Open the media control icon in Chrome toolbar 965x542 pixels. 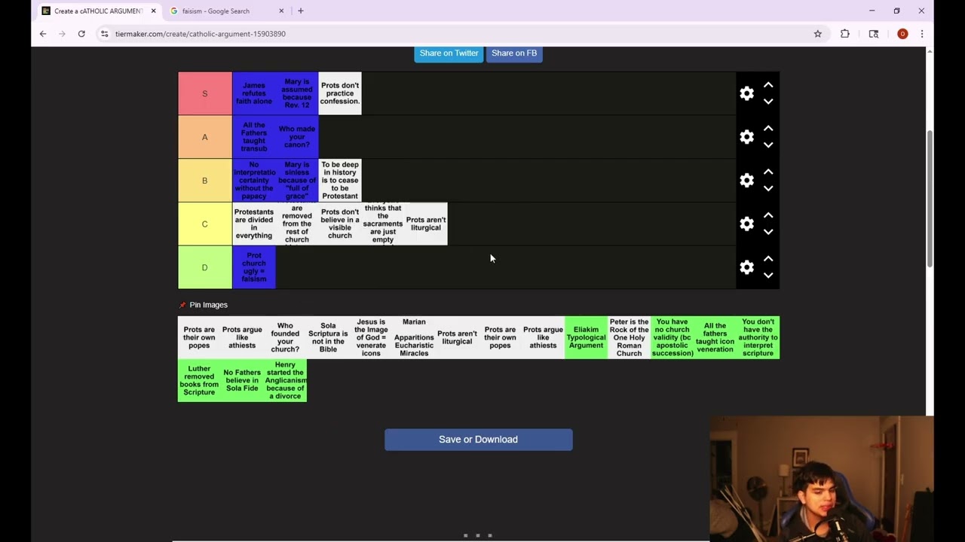tap(874, 34)
